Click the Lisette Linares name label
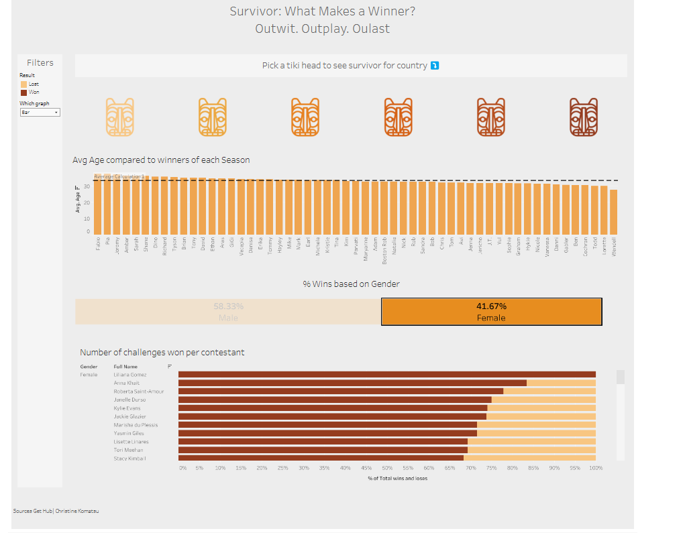The image size is (685, 533). coord(131,442)
